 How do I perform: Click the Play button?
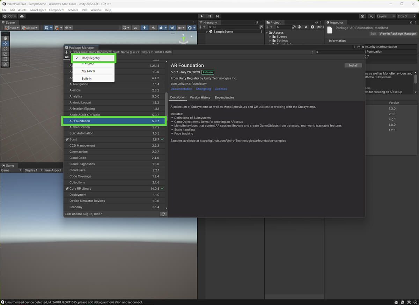point(201,16)
